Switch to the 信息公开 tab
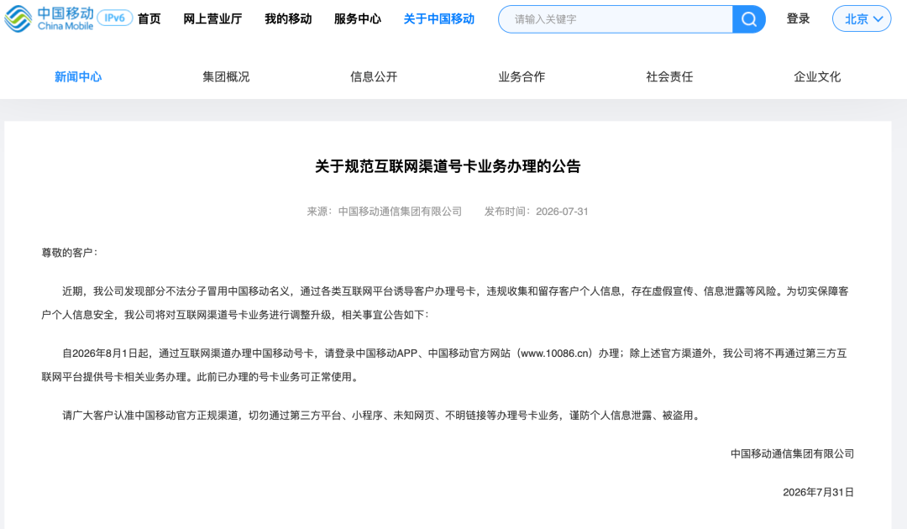 374,77
